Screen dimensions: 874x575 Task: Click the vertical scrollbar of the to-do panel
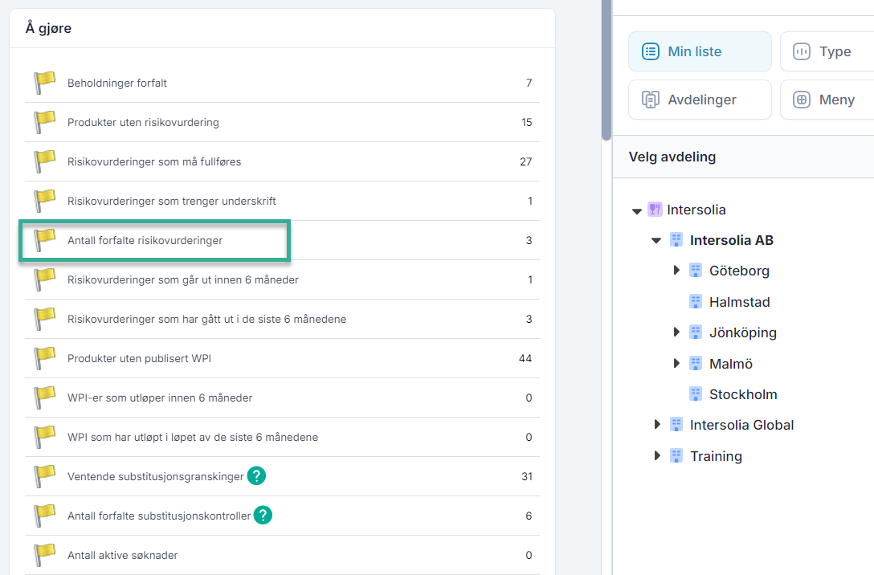pyautogui.click(x=606, y=70)
